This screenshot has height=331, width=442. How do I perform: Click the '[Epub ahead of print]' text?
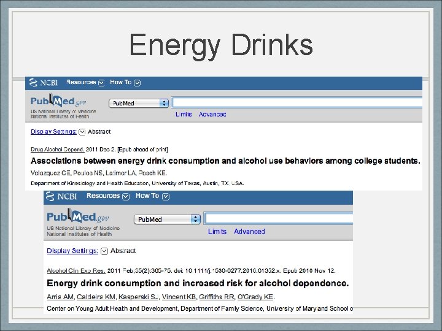point(142,150)
